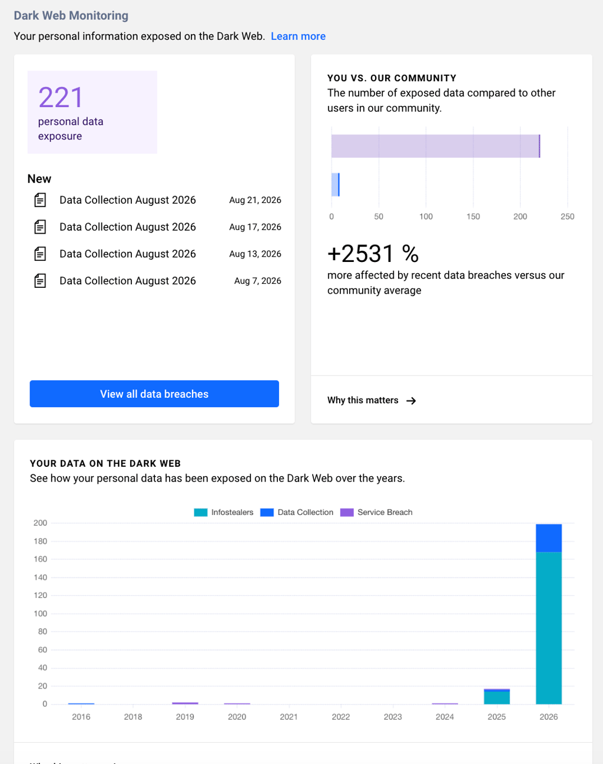Toggle the Data Collection legend swatch
Image resolution: width=603 pixels, height=764 pixels.
click(267, 513)
